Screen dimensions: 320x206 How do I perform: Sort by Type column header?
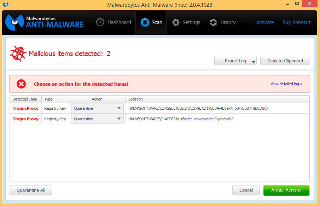pyautogui.click(x=55, y=99)
